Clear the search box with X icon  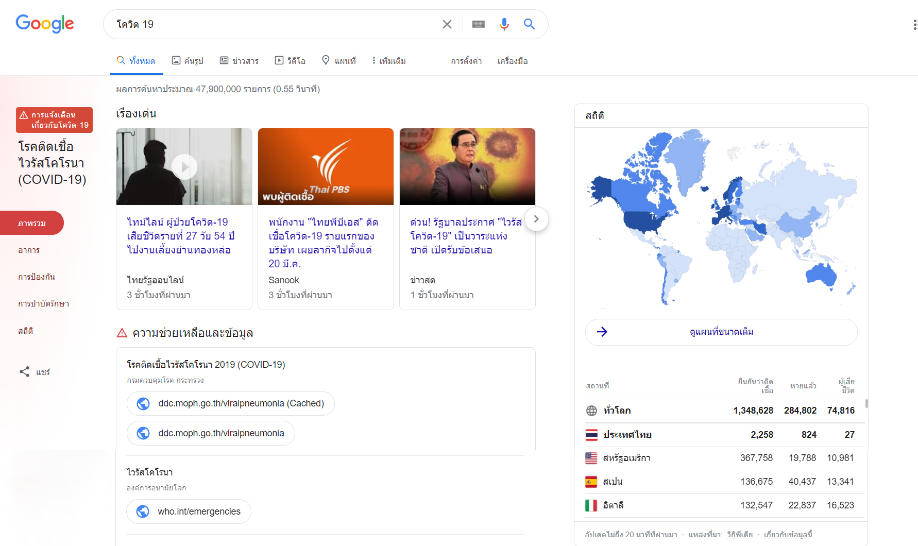(x=447, y=24)
